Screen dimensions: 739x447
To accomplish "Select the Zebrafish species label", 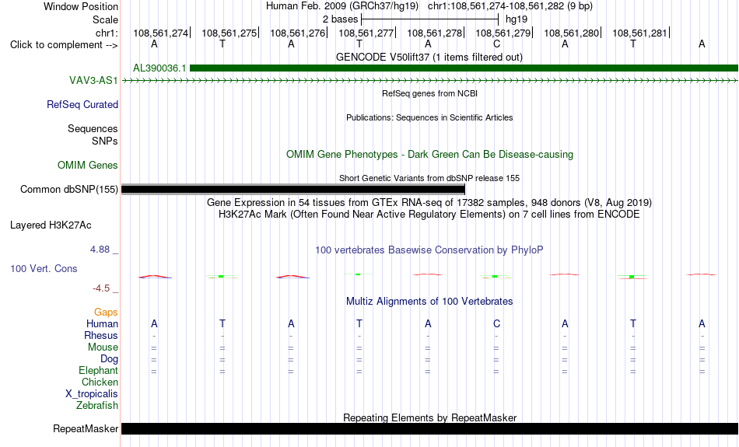I will 97,405.
